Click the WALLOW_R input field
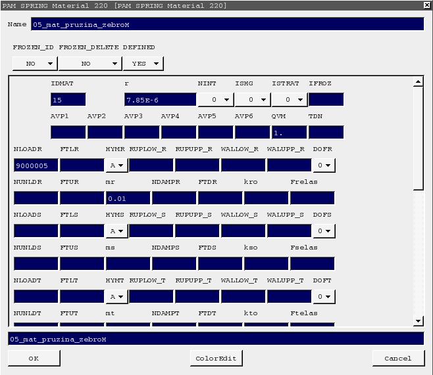Viewport: 433px width, 375px height. pyautogui.click(x=243, y=165)
